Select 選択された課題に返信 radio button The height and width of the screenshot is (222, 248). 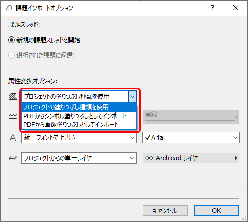(11, 55)
